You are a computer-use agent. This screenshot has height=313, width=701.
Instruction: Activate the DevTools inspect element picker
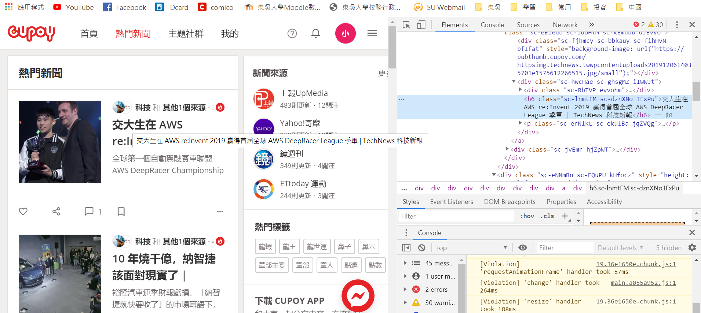406,25
